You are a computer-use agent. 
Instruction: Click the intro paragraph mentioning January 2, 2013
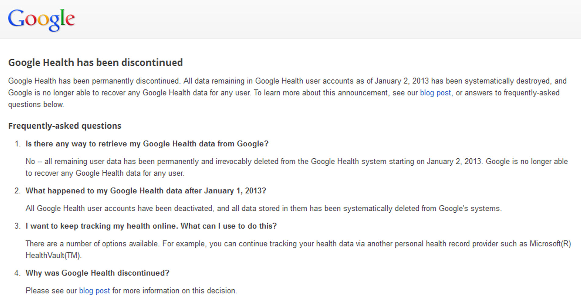287,93
